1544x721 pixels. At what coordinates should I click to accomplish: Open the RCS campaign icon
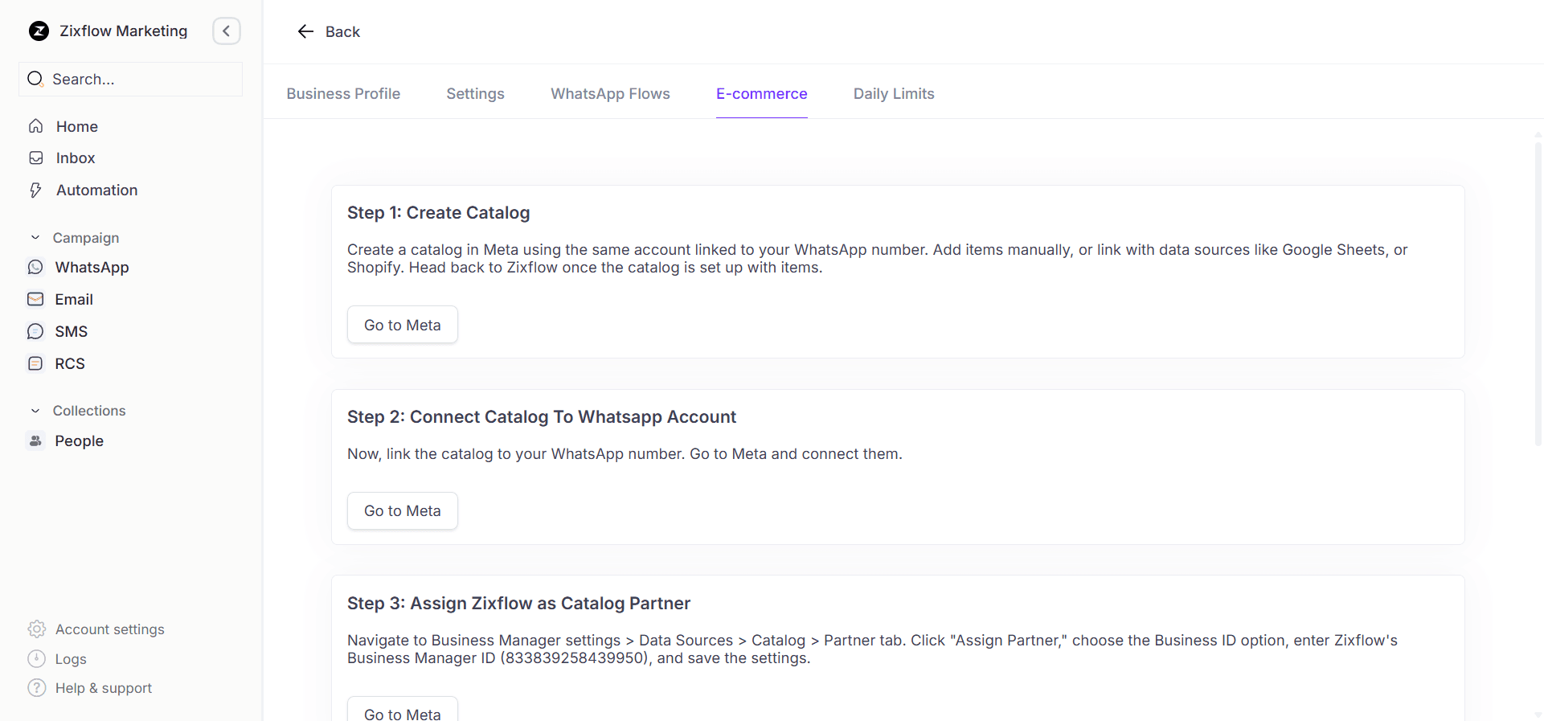tap(35, 364)
